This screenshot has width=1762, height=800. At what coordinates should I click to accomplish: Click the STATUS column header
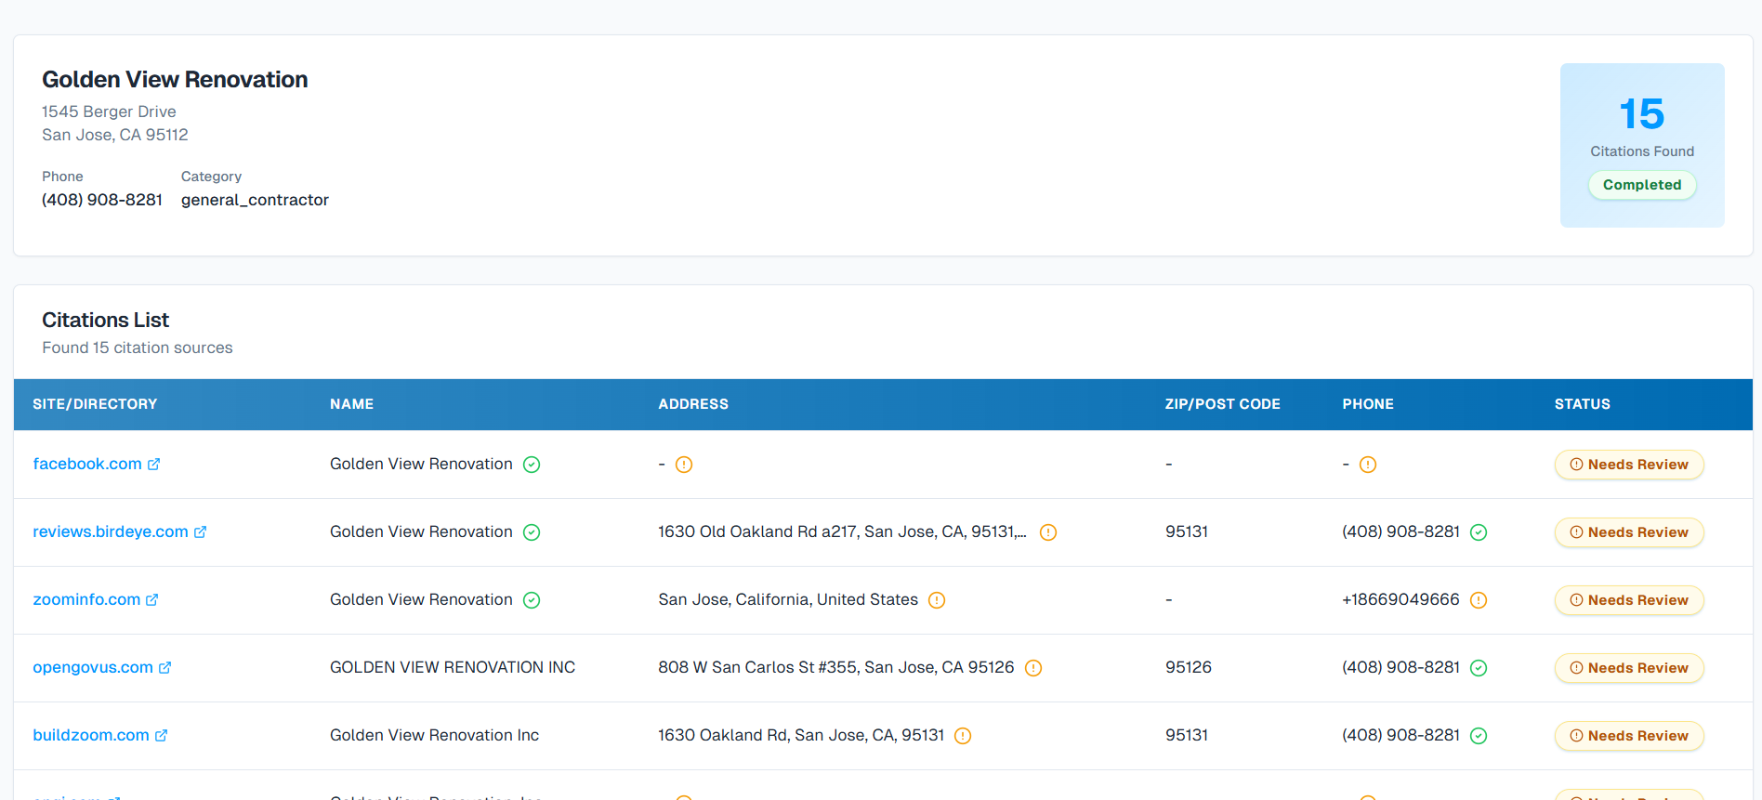coord(1583,404)
